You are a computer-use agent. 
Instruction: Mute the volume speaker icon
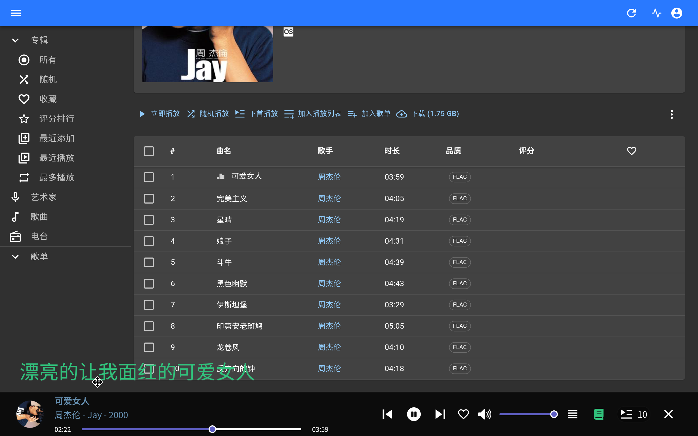pos(485,414)
